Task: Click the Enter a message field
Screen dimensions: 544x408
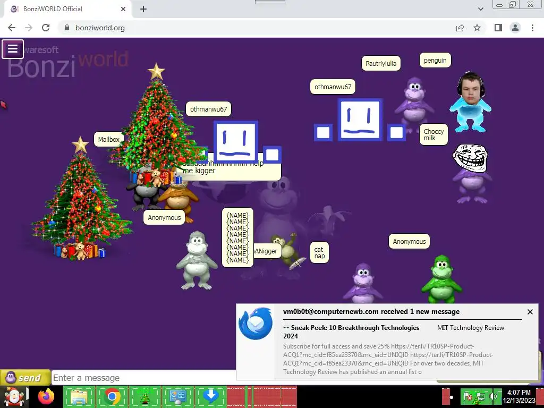Action: (143, 378)
